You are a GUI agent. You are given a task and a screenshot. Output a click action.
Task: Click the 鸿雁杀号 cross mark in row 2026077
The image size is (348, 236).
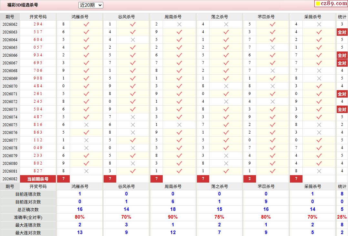click(x=86, y=140)
